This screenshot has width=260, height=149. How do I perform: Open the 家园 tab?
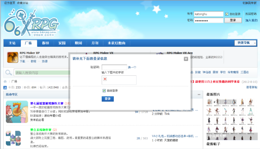[62, 43]
